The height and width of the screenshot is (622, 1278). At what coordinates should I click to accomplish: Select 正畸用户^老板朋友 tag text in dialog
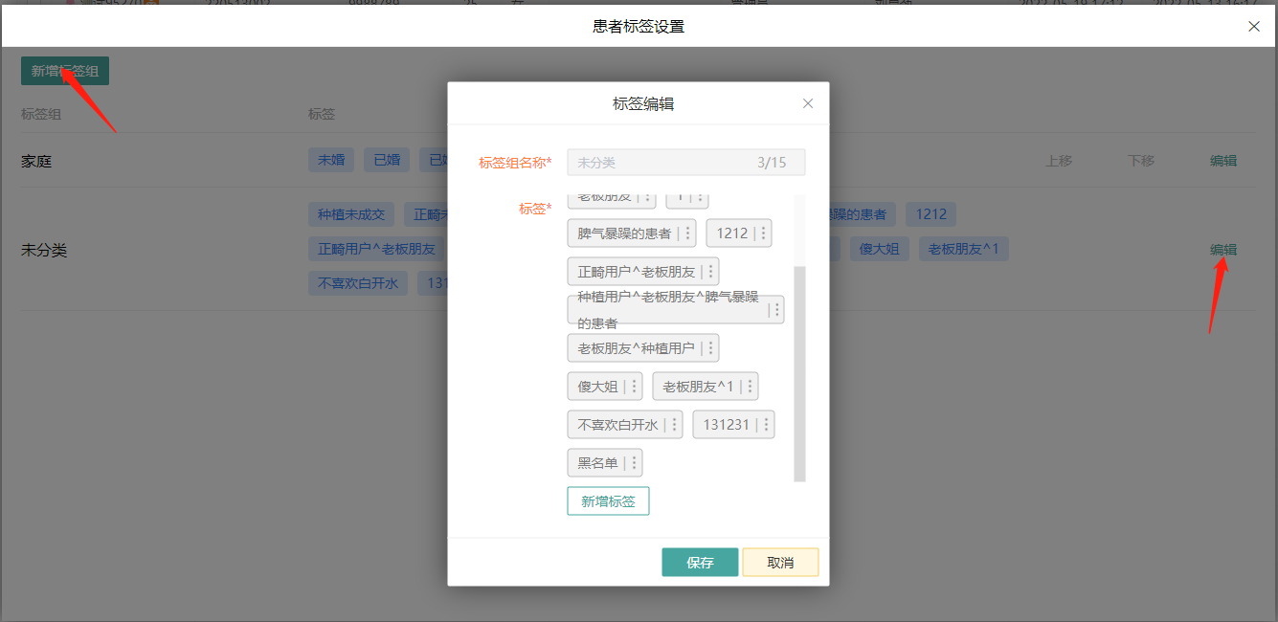pos(636,272)
